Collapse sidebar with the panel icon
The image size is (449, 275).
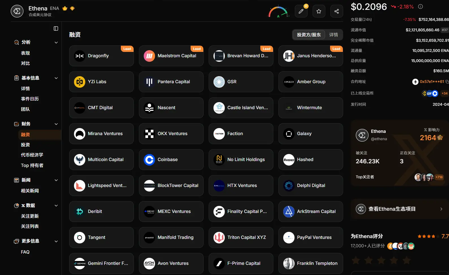pos(56,28)
